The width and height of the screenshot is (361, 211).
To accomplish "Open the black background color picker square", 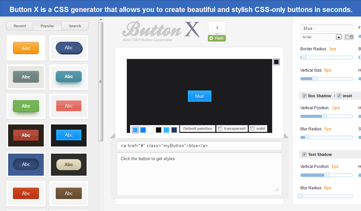I will [x=276, y=62].
